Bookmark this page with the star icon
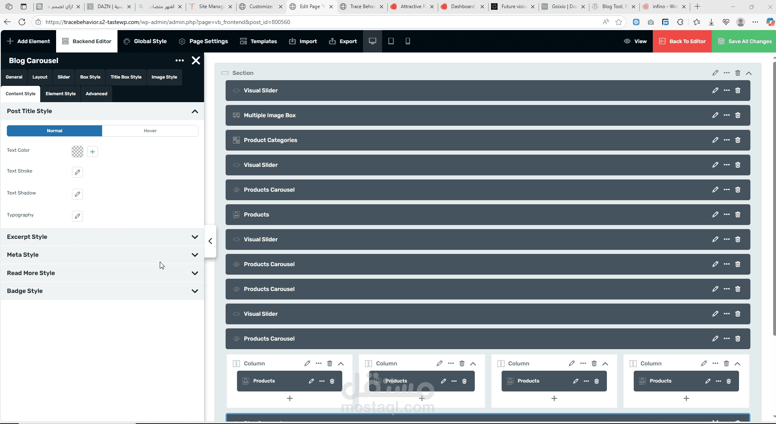The image size is (776, 424). pos(619,22)
